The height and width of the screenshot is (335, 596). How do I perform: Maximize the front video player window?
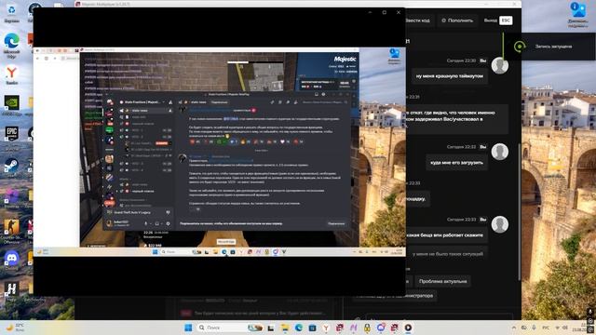(x=385, y=12)
